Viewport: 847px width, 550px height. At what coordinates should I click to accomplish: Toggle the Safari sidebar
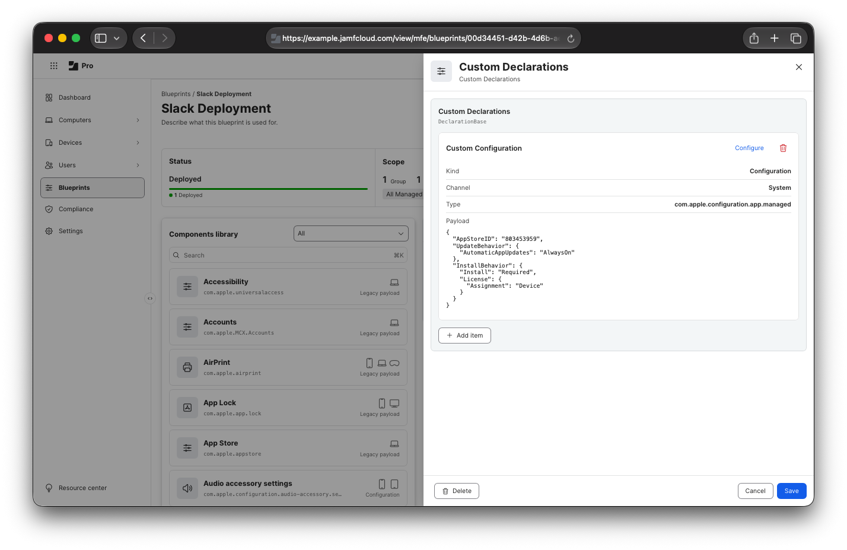point(101,38)
